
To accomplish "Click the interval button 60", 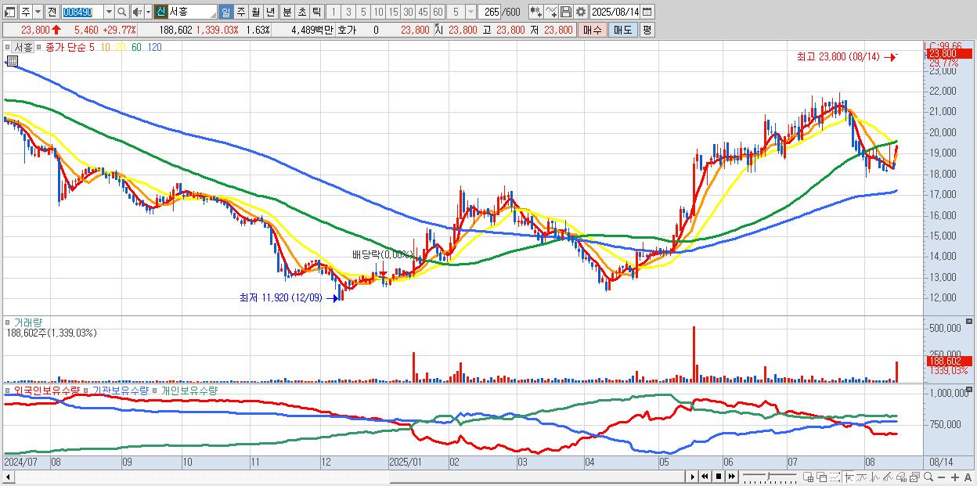I will (x=438, y=12).
